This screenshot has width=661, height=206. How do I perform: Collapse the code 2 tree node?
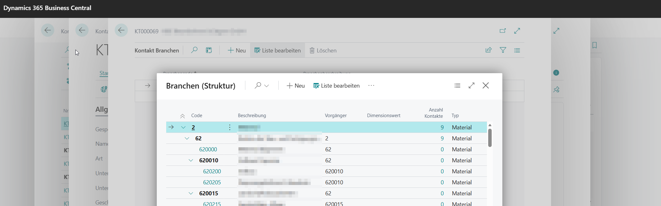click(x=183, y=127)
